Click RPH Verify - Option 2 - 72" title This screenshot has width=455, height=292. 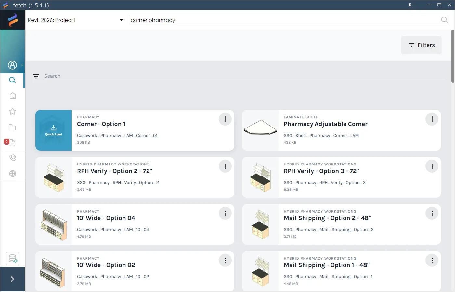coord(114,171)
